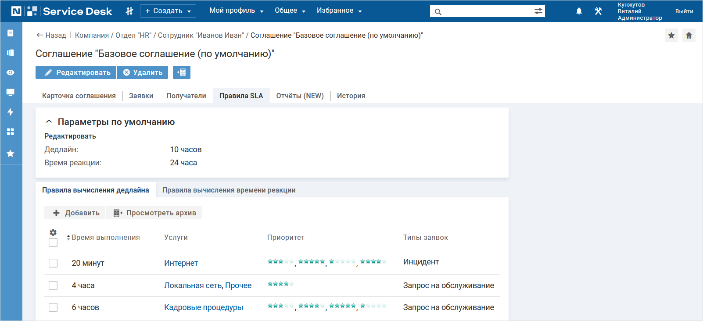Open the Прочее service link
Image resolution: width=703 pixels, height=321 pixels.
click(x=238, y=285)
